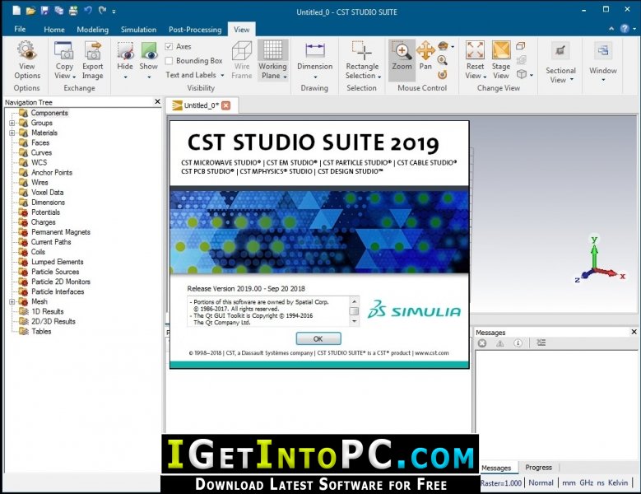641x494 pixels.
Task: Click the Raster=1.000 status entry
Action: click(x=501, y=483)
